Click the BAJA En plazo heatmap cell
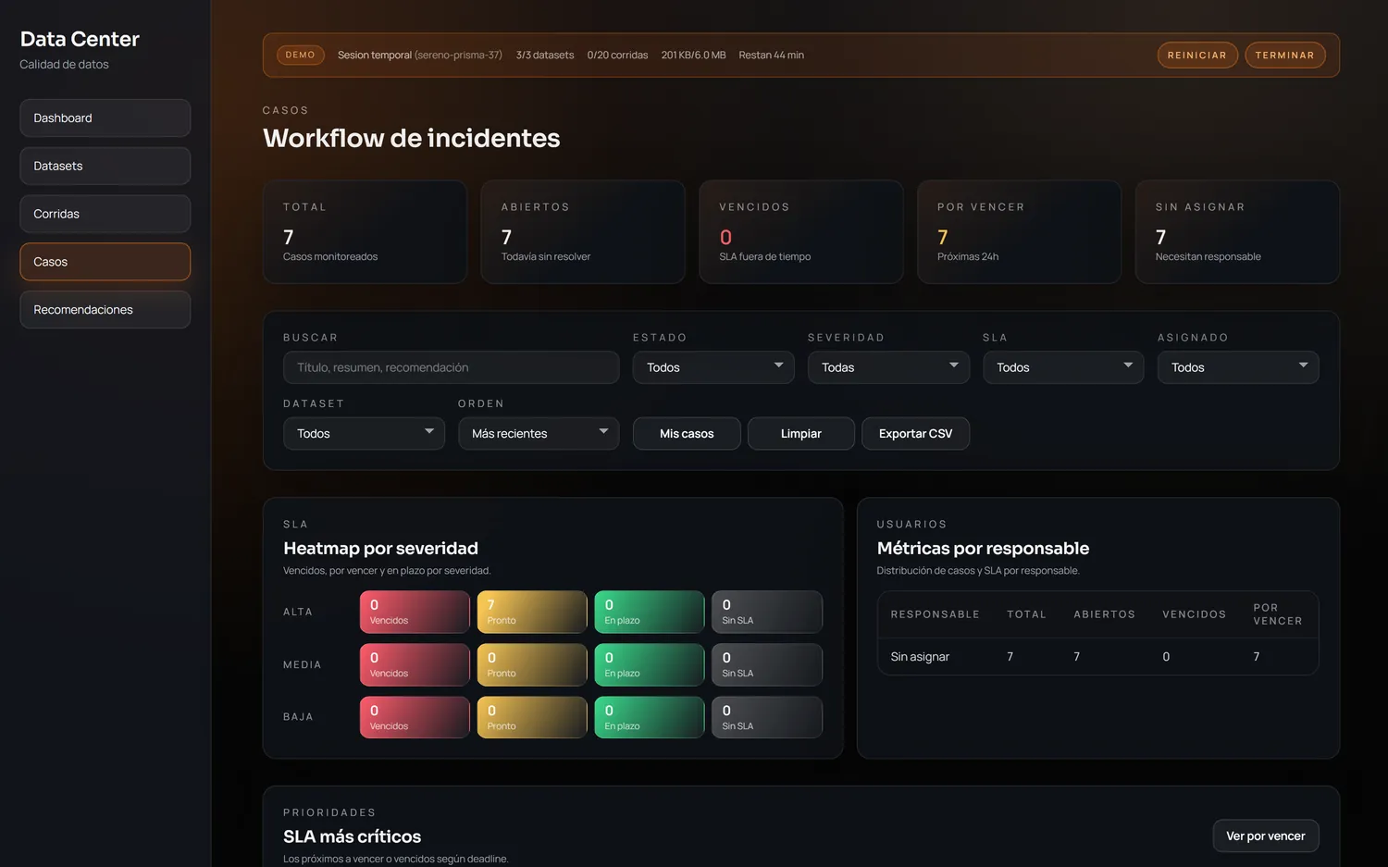1388x867 pixels. pyautogui.click(x=650, y=717)
